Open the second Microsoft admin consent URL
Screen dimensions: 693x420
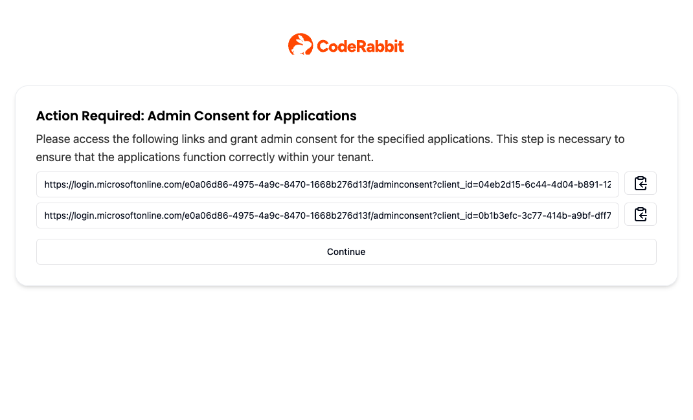click(327, 216)
